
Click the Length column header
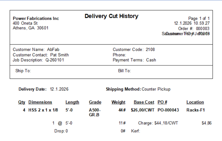72,102
